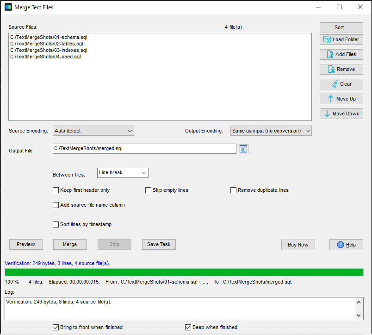Minimize the Merge Text Files window
The image size is (372, 335).
[x=318, y=7]
